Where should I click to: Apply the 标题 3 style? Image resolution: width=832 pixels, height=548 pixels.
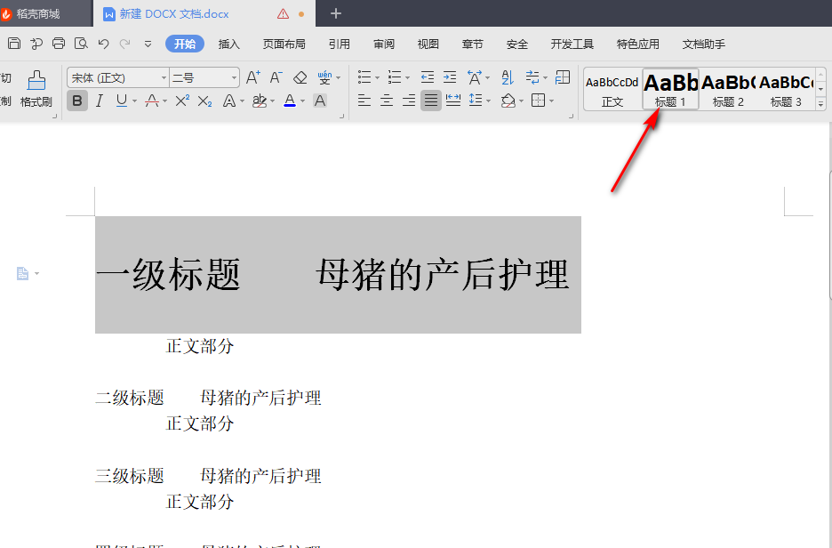click(x=786, y=89)
